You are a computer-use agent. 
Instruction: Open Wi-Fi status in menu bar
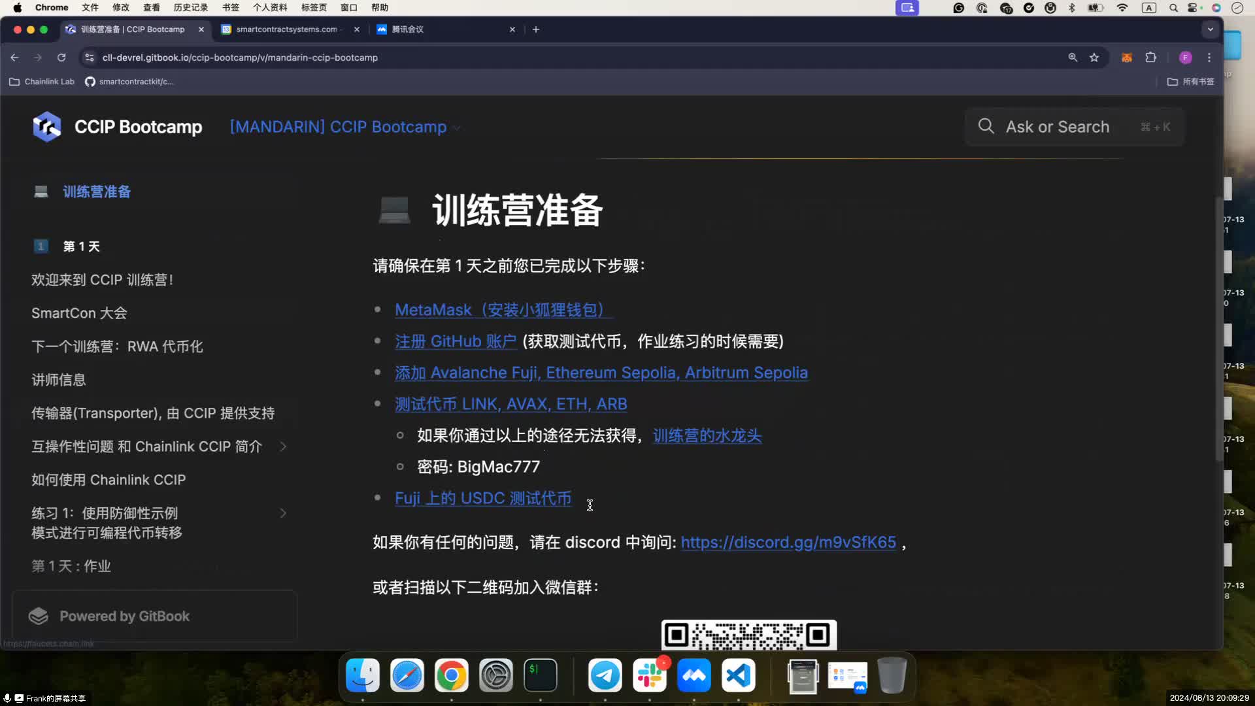pos(1122,8)
